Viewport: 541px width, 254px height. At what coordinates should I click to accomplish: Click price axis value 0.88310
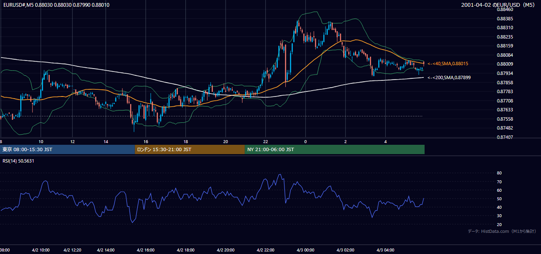[x=505, y=28]
